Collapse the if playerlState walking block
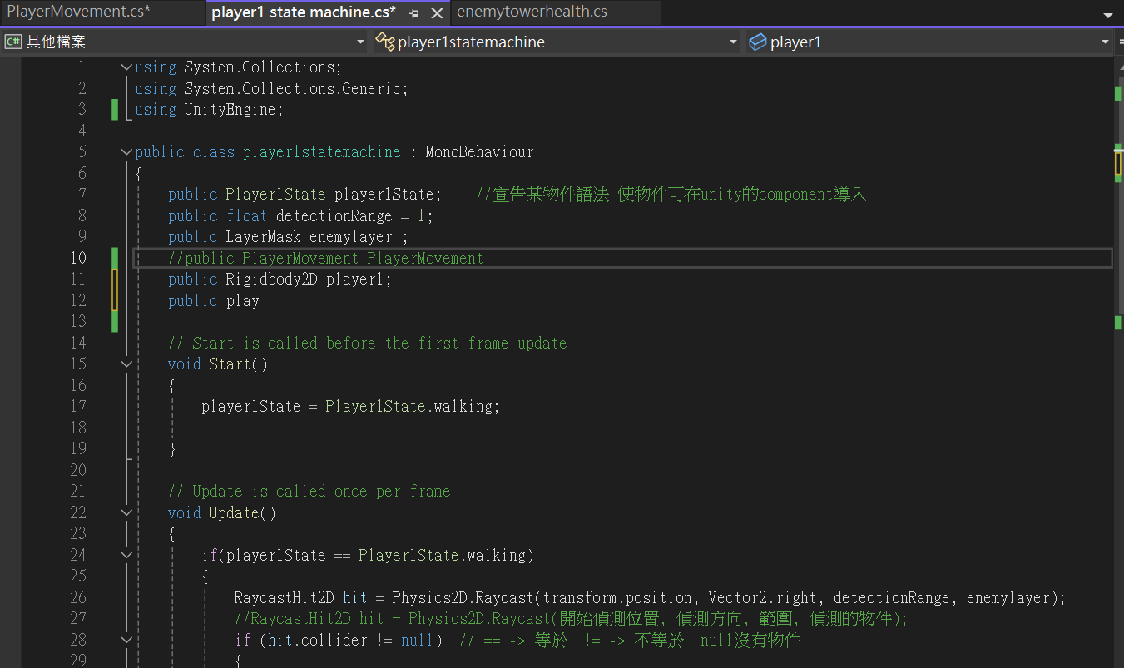Viewport: 1124px width, 668px height. click(126, 556)
